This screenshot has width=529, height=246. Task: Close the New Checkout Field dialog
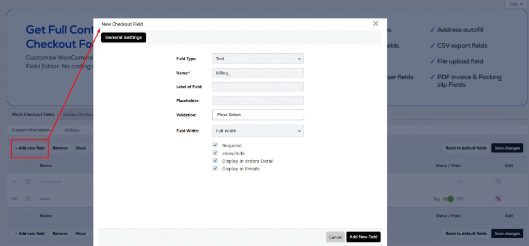[x=376, y=23]
